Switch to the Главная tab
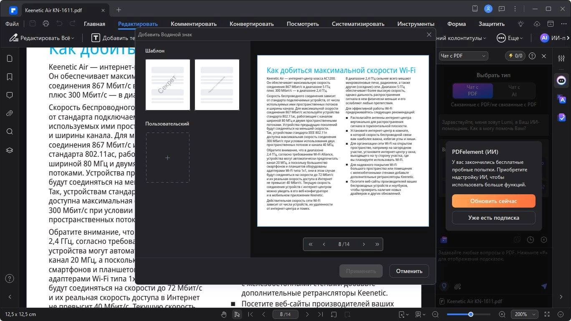This screenshot has height=321, width=571. pyautogui.click(x=94, y=24)
